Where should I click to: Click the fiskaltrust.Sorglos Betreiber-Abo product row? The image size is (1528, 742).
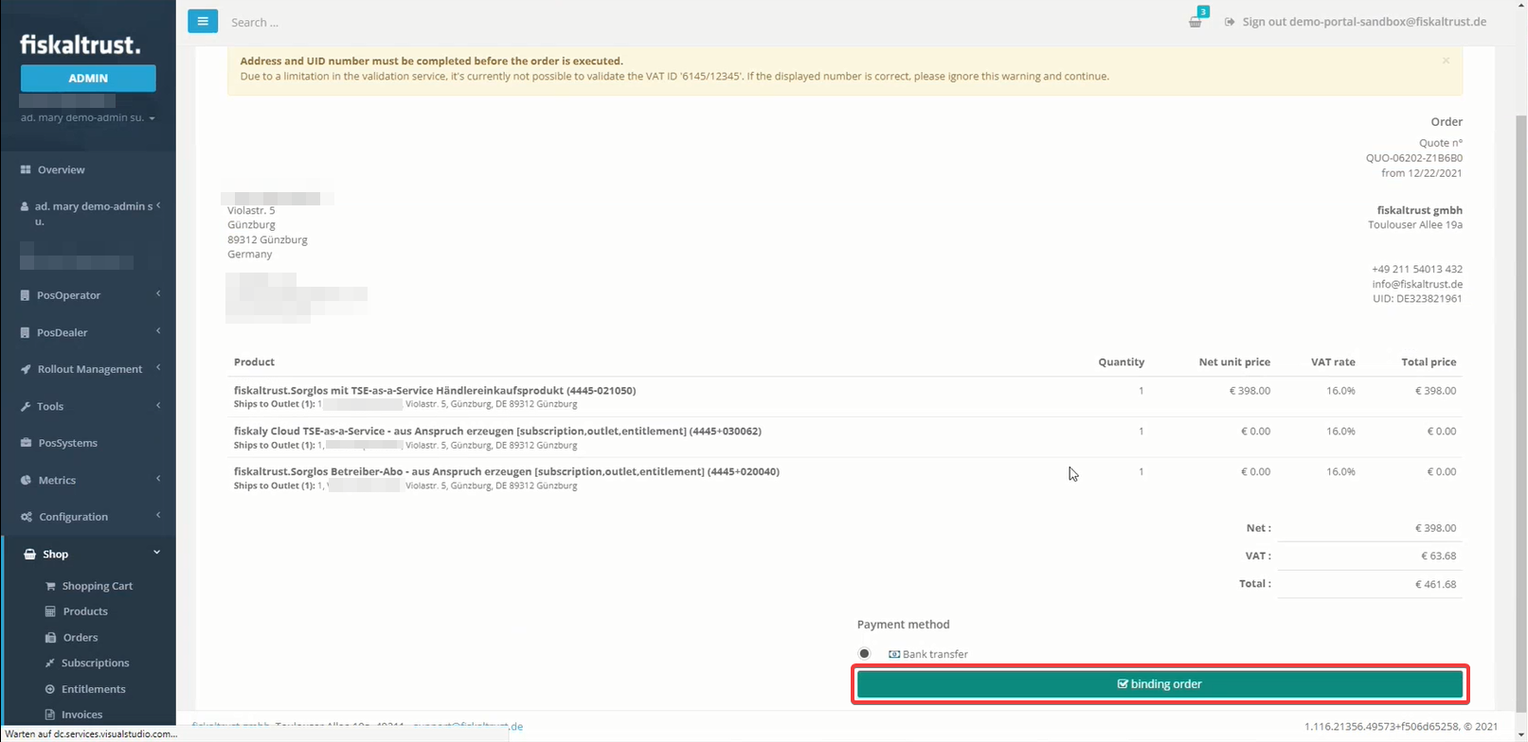(x=845, y=478)
